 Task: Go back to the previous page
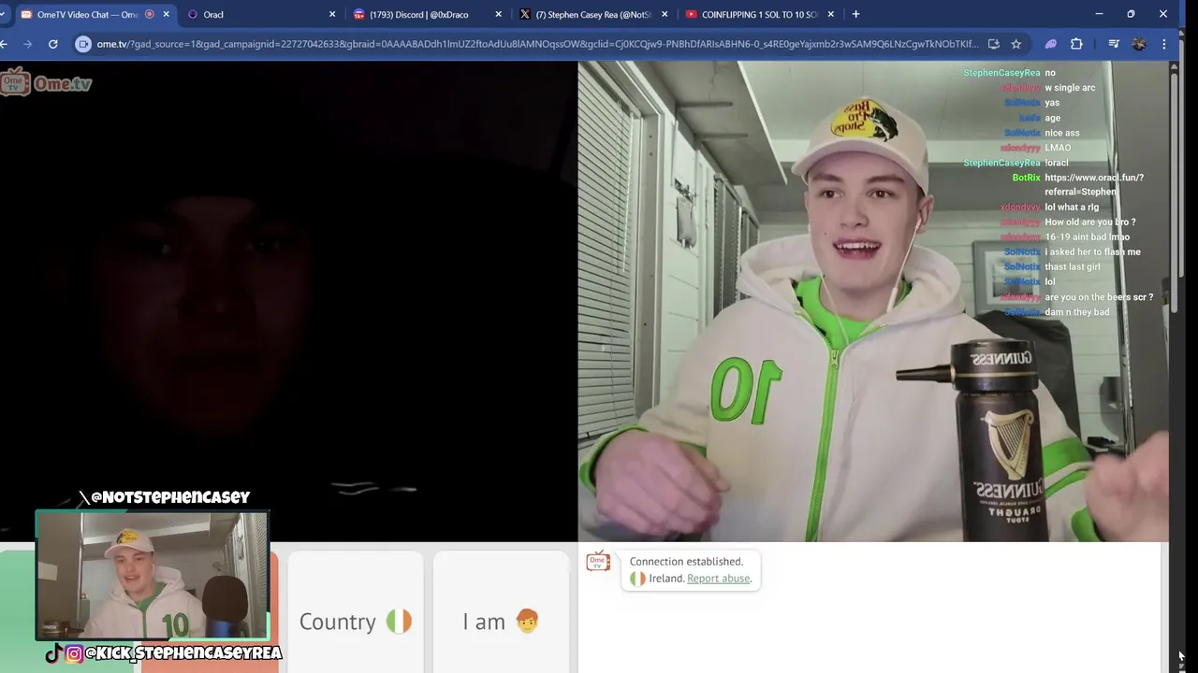coord(4,44)
